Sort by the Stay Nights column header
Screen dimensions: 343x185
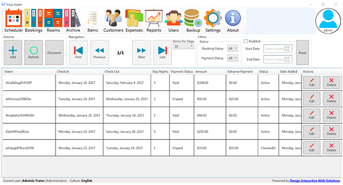[x=160, y=71]
